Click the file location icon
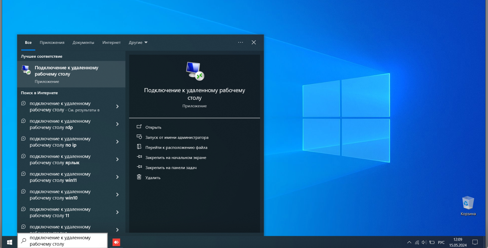Screen dimensions: 488x248 coord(139,147)
